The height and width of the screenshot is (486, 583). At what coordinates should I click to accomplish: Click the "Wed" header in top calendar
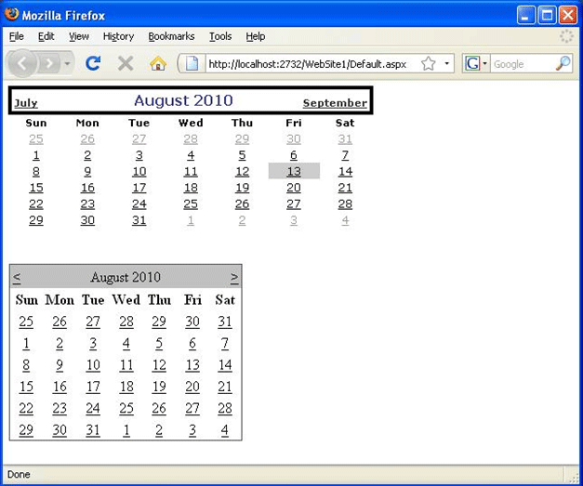[x=191, y=123]
